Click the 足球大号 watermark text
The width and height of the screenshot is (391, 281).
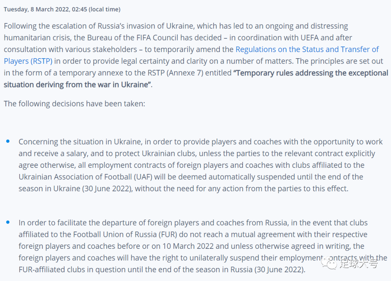[358, 264]
